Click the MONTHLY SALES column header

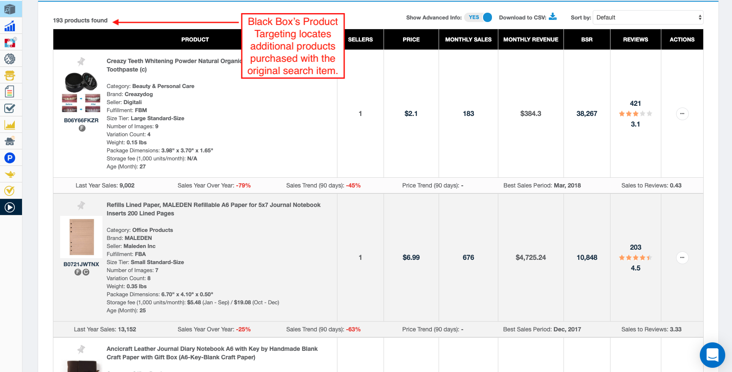pyautogui.click(x=468, y=39)
